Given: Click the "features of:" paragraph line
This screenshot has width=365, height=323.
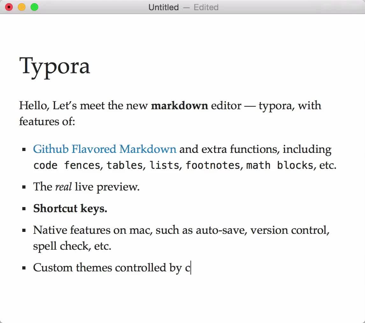Looking at the screenshot, I should pyautogui.click(x=47, y=121).
